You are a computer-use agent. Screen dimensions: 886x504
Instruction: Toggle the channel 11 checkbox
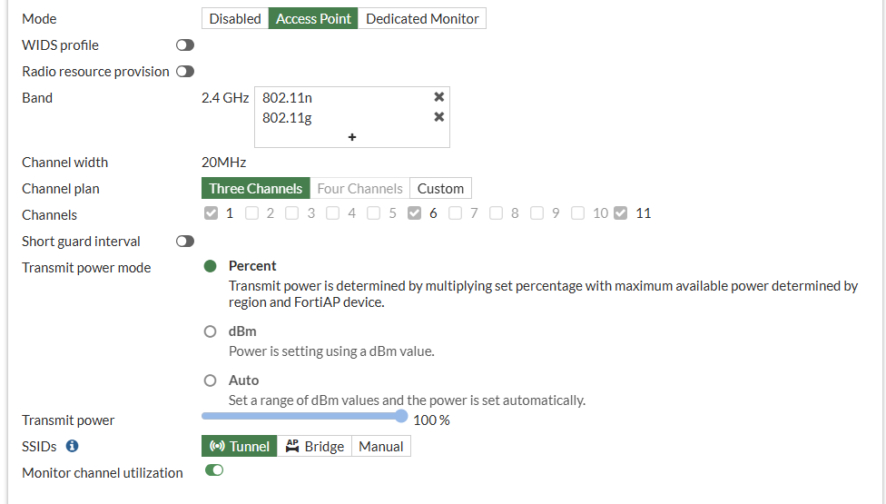621,213
